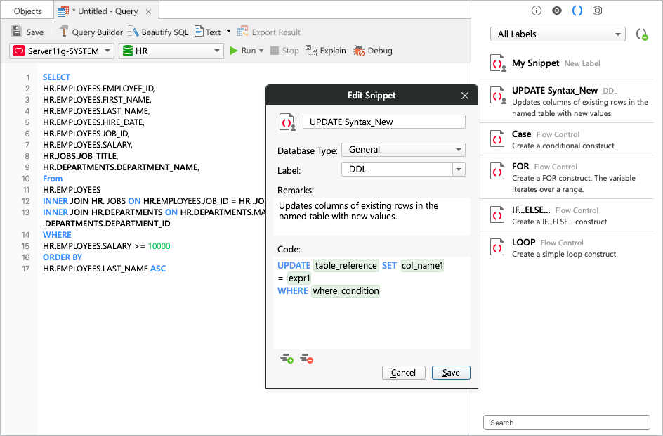Open the Query Builder tool
The image size is (663, 436).
tap(91, 32)
